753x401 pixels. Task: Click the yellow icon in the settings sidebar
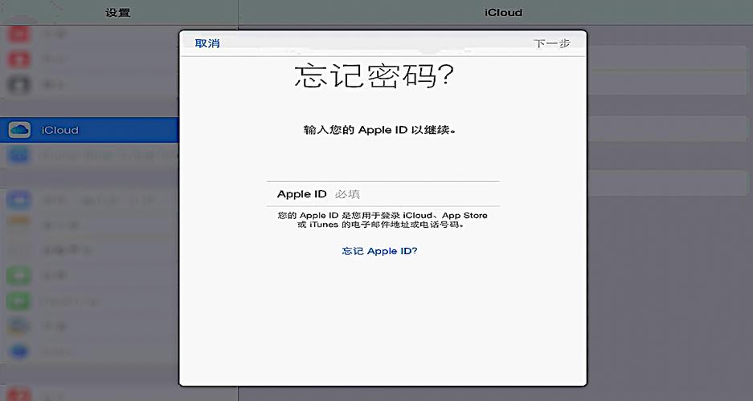coord(19,225)
